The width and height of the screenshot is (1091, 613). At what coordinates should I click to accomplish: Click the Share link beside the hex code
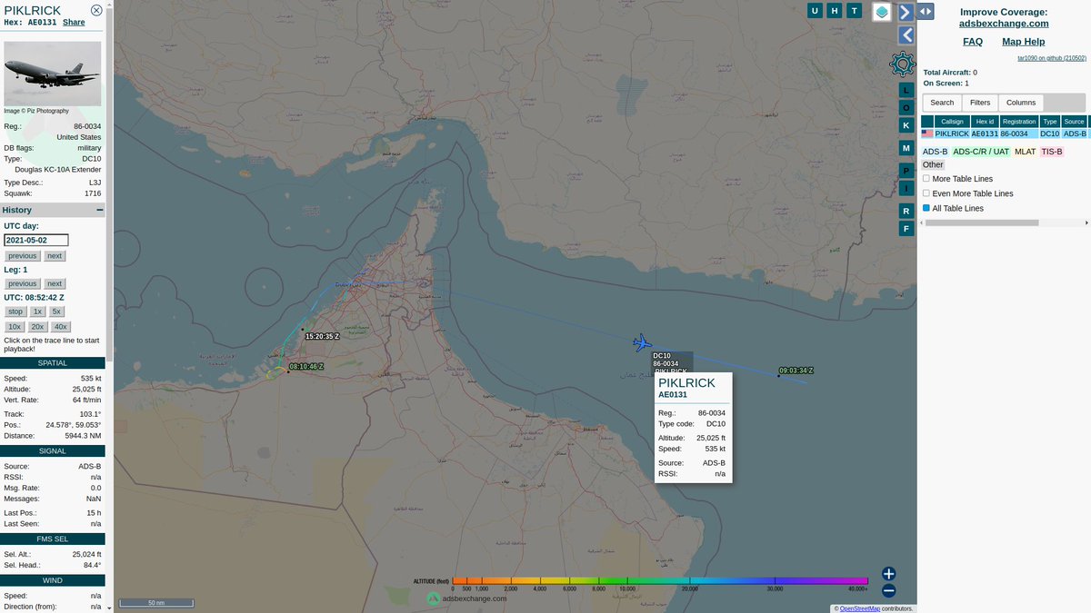pos(74,23)
